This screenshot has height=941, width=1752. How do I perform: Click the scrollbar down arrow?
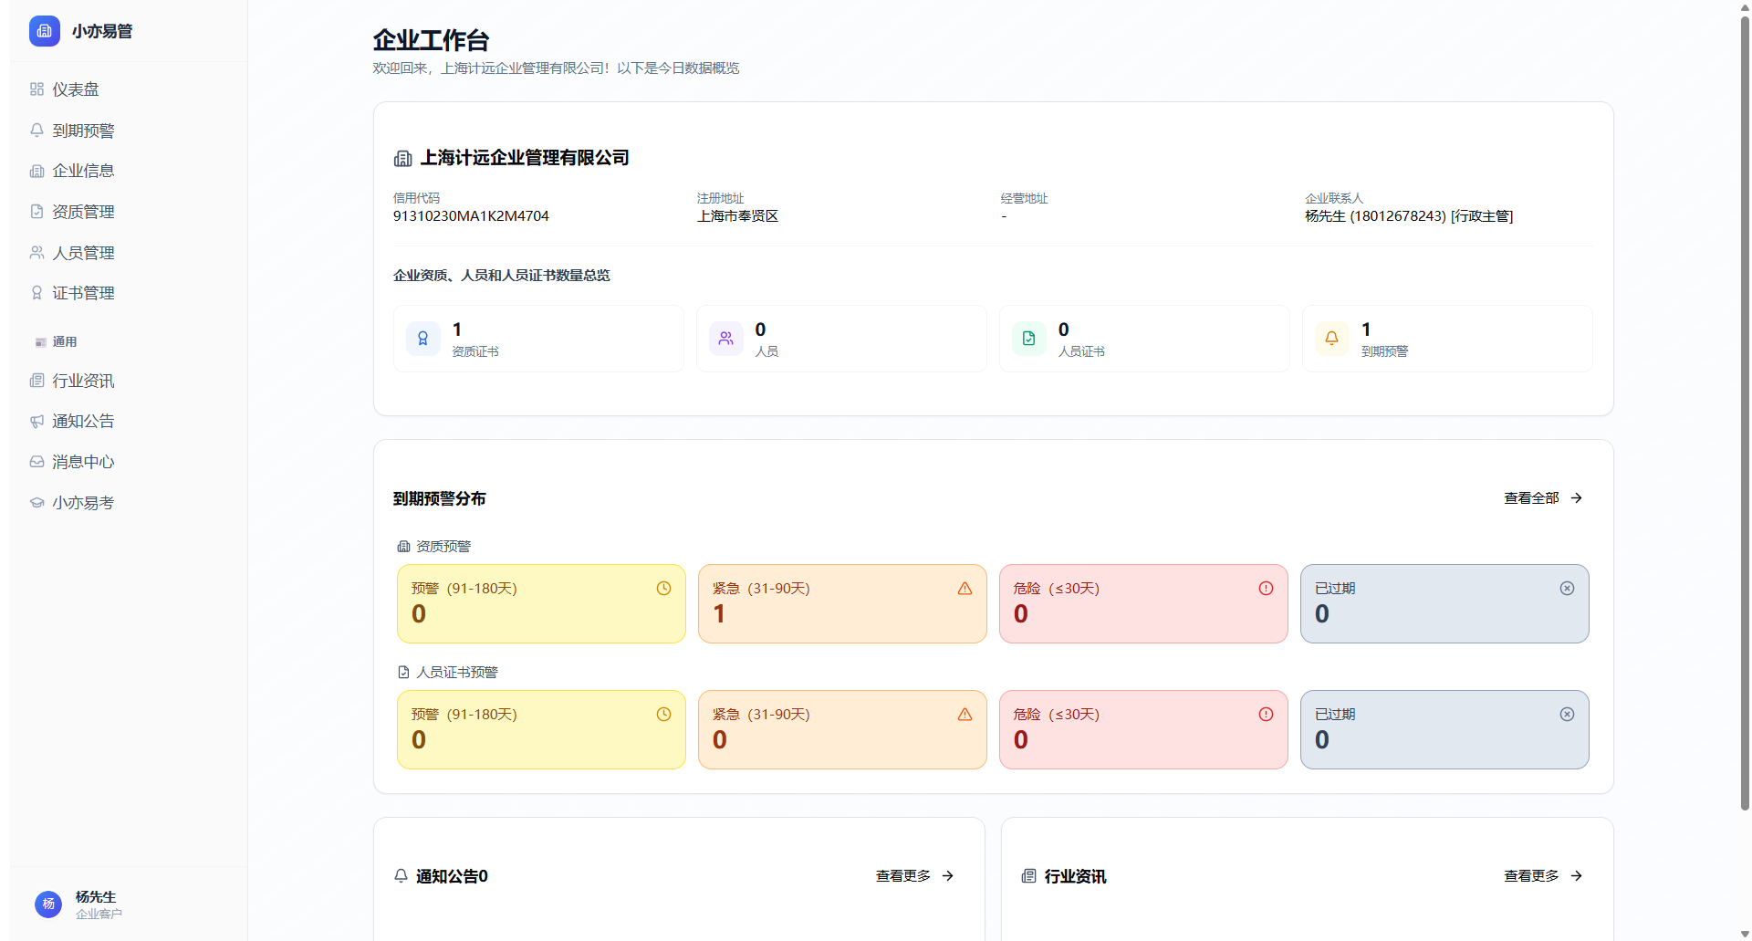pyautogui.click(x=1745, y=934)
